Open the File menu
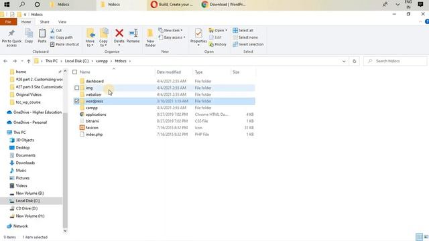The height and width of the screenshot is (241, 429). pos(8,22)
